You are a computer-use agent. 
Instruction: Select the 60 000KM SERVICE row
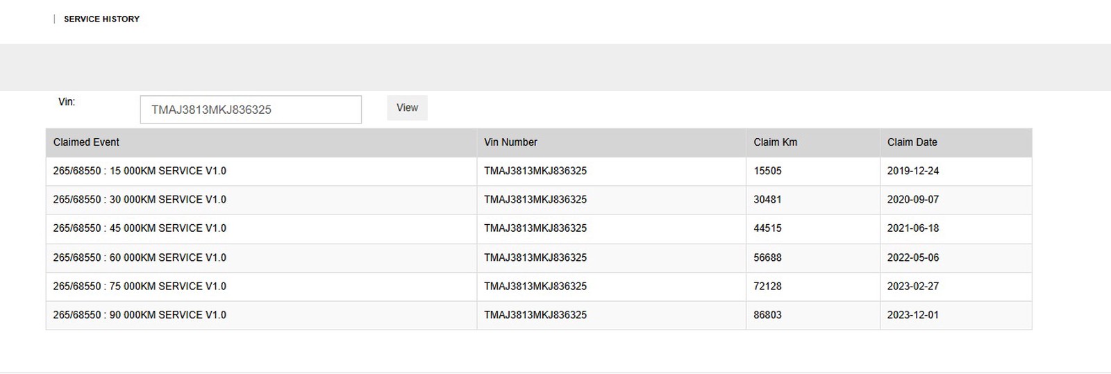[140, 257]
